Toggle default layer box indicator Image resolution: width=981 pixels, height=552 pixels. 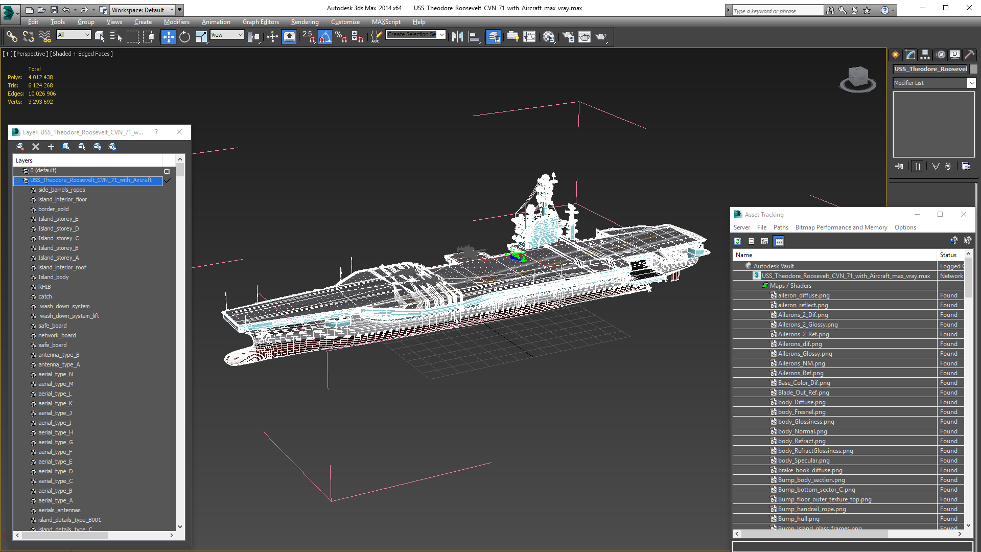167,171
